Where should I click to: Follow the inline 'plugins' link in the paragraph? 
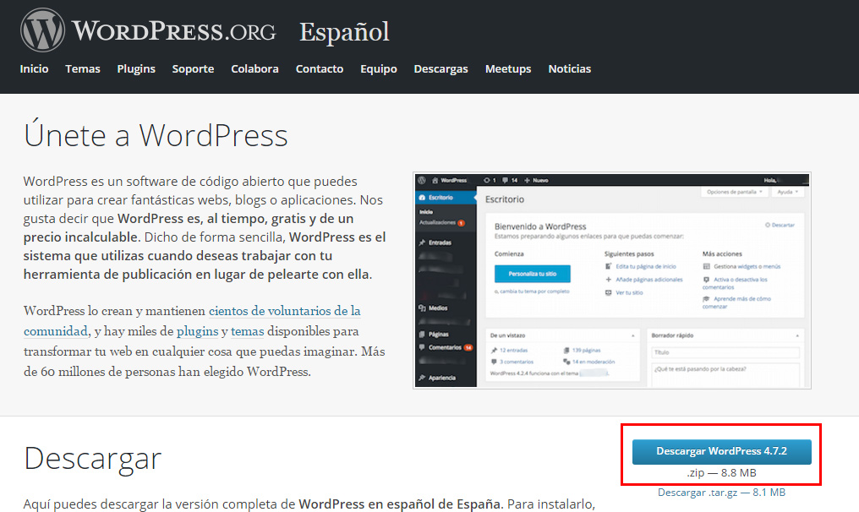click(197, 331)
